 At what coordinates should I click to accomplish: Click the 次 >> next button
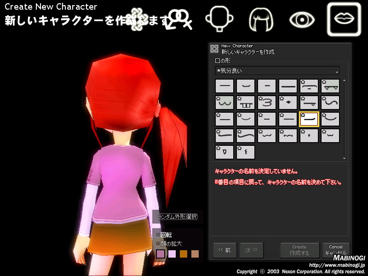click(x=251, y=250)
